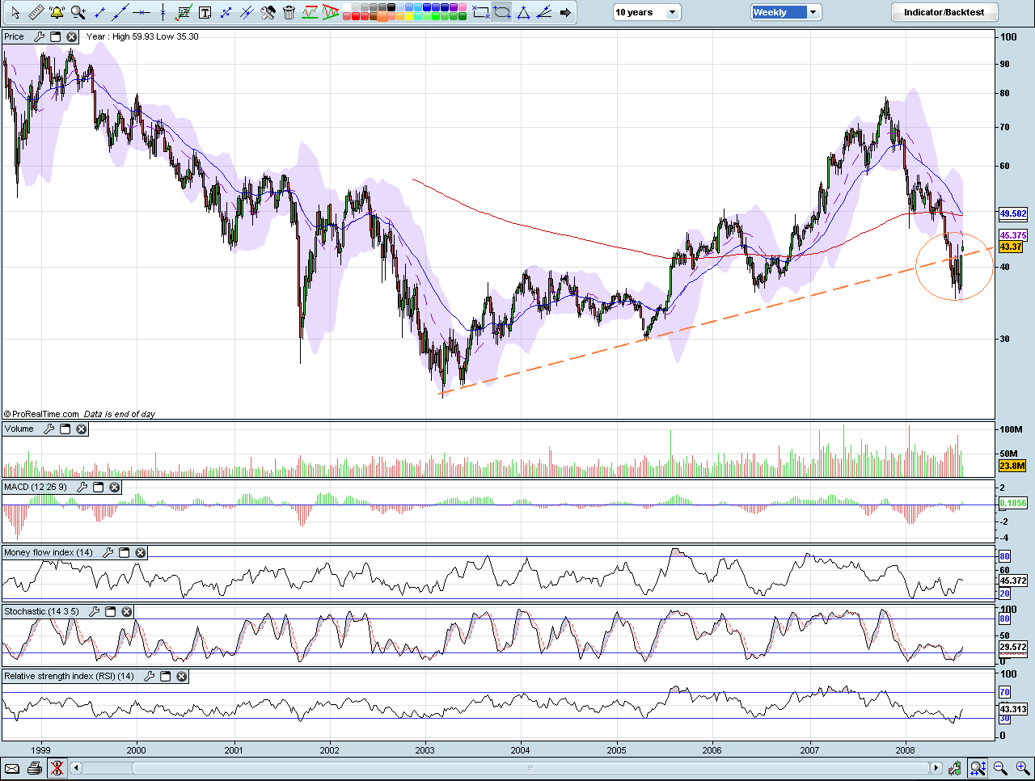The width and height of the screenshot is (1035, 781).
Task: Open the hammer and wrench settings tool
Action: [268, 12]
